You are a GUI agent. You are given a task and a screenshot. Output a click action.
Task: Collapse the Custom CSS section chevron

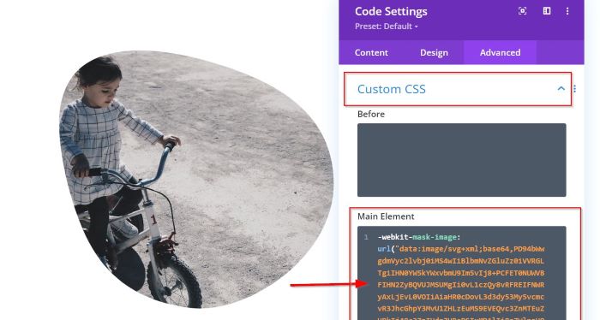tap(561, 89)
